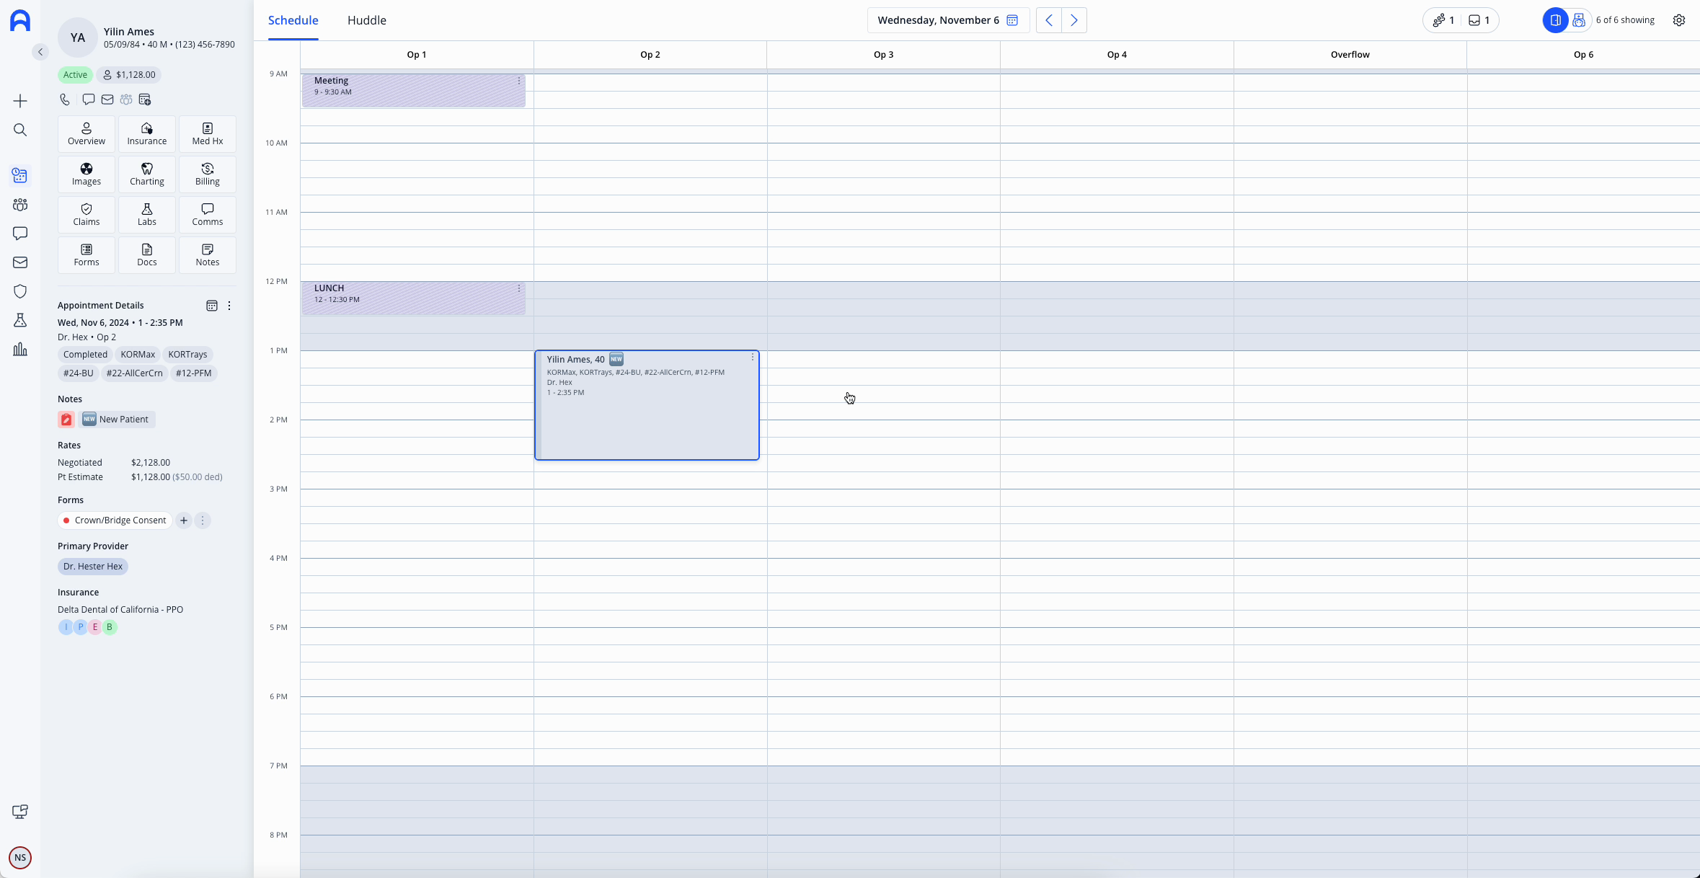The width and height of the screenshot is (1700, 878).
Task: Open the Billing tile
Action: (208, 174)
